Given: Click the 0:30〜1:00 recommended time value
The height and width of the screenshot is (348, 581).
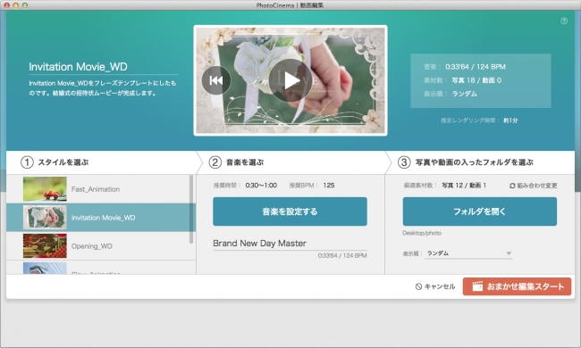Looking at the screenshot, I should click(261, 186).
